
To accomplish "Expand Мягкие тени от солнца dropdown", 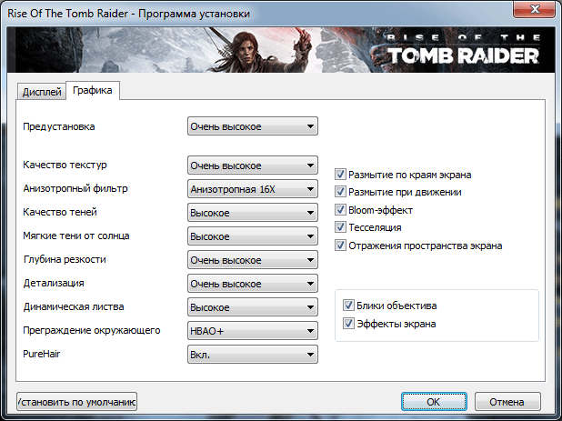I will click(x=252, y=236).
